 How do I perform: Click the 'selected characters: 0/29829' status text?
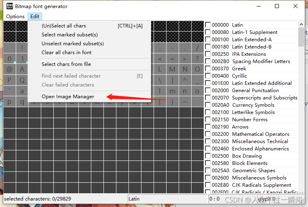pos(38,199)
